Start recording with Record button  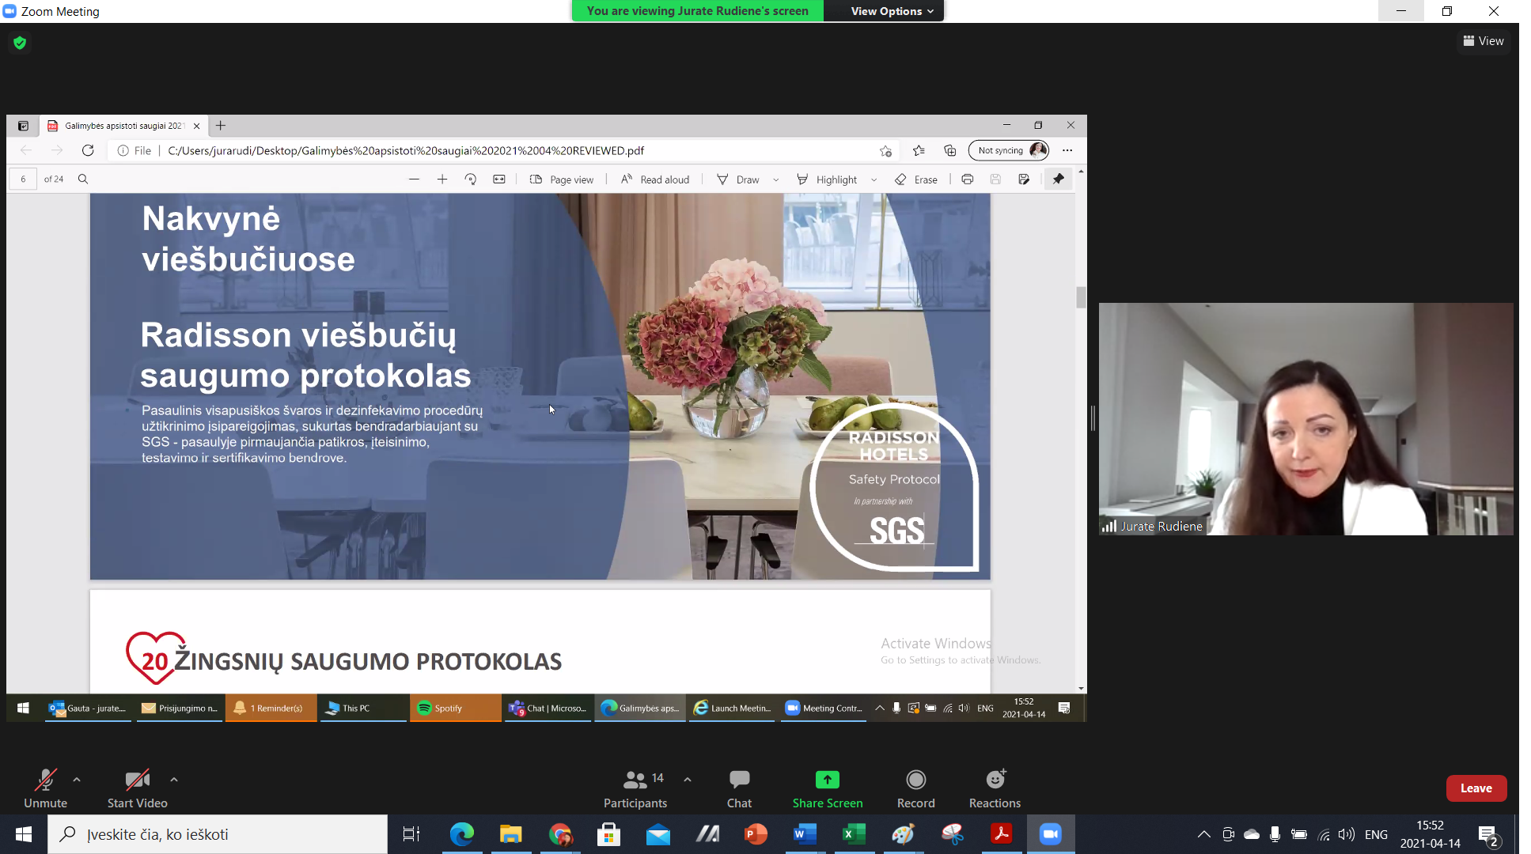pos(916,788)
